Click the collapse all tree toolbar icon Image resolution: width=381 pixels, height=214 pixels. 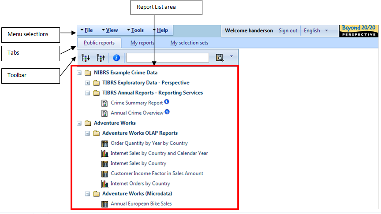point(101,58)
